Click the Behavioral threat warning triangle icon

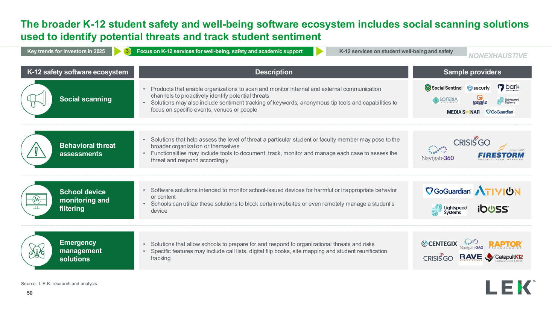[x=36, y=150]
